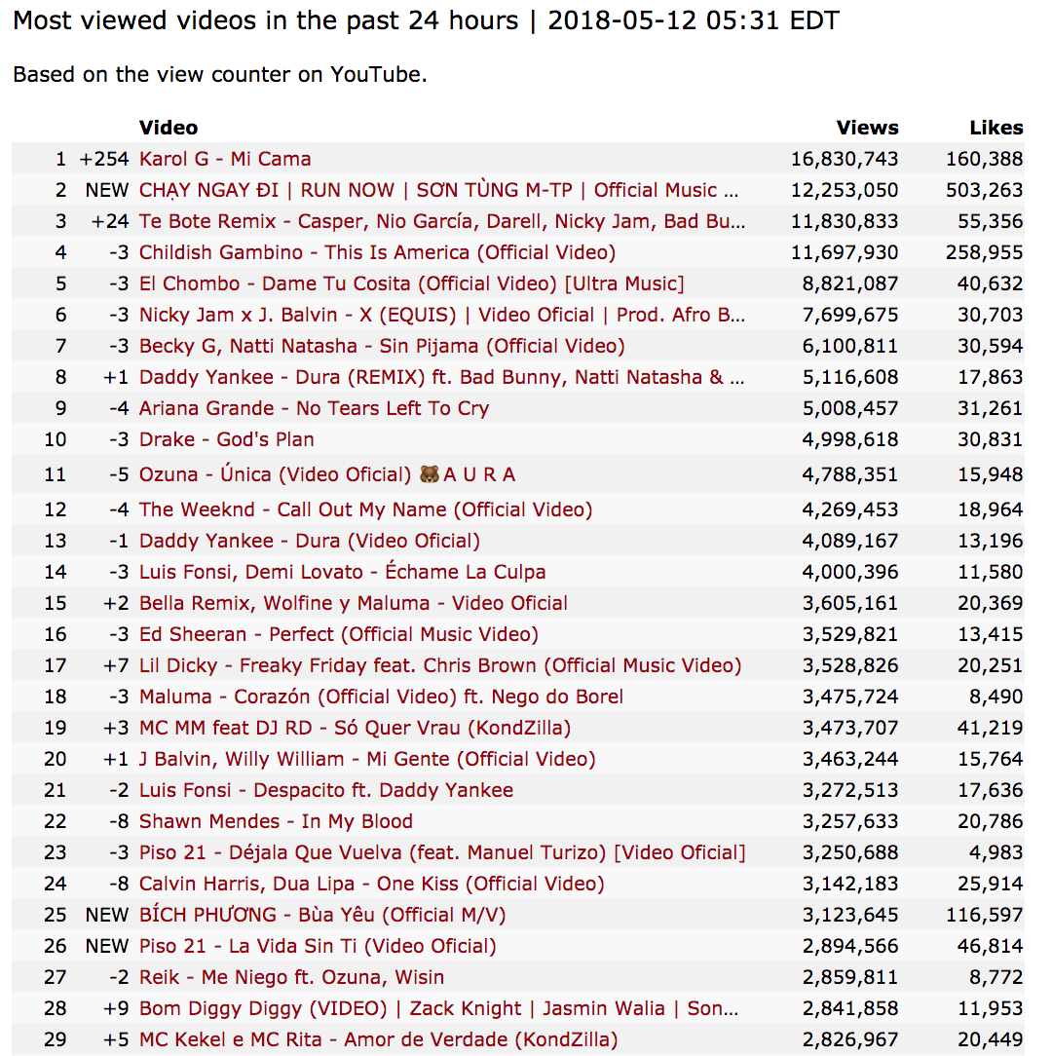Select Childish Gambino - This Is America link
Viewport: 1052px width, 1056px height.
point(377,252)
